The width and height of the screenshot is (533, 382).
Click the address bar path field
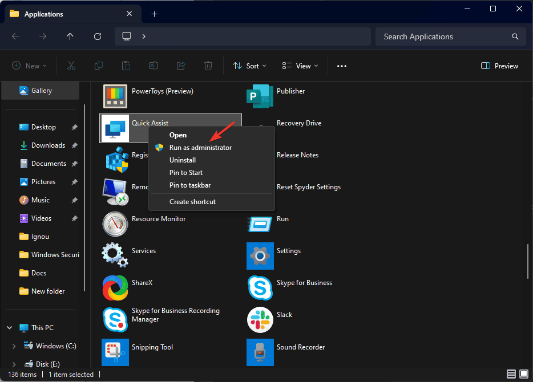coord(243,36)
